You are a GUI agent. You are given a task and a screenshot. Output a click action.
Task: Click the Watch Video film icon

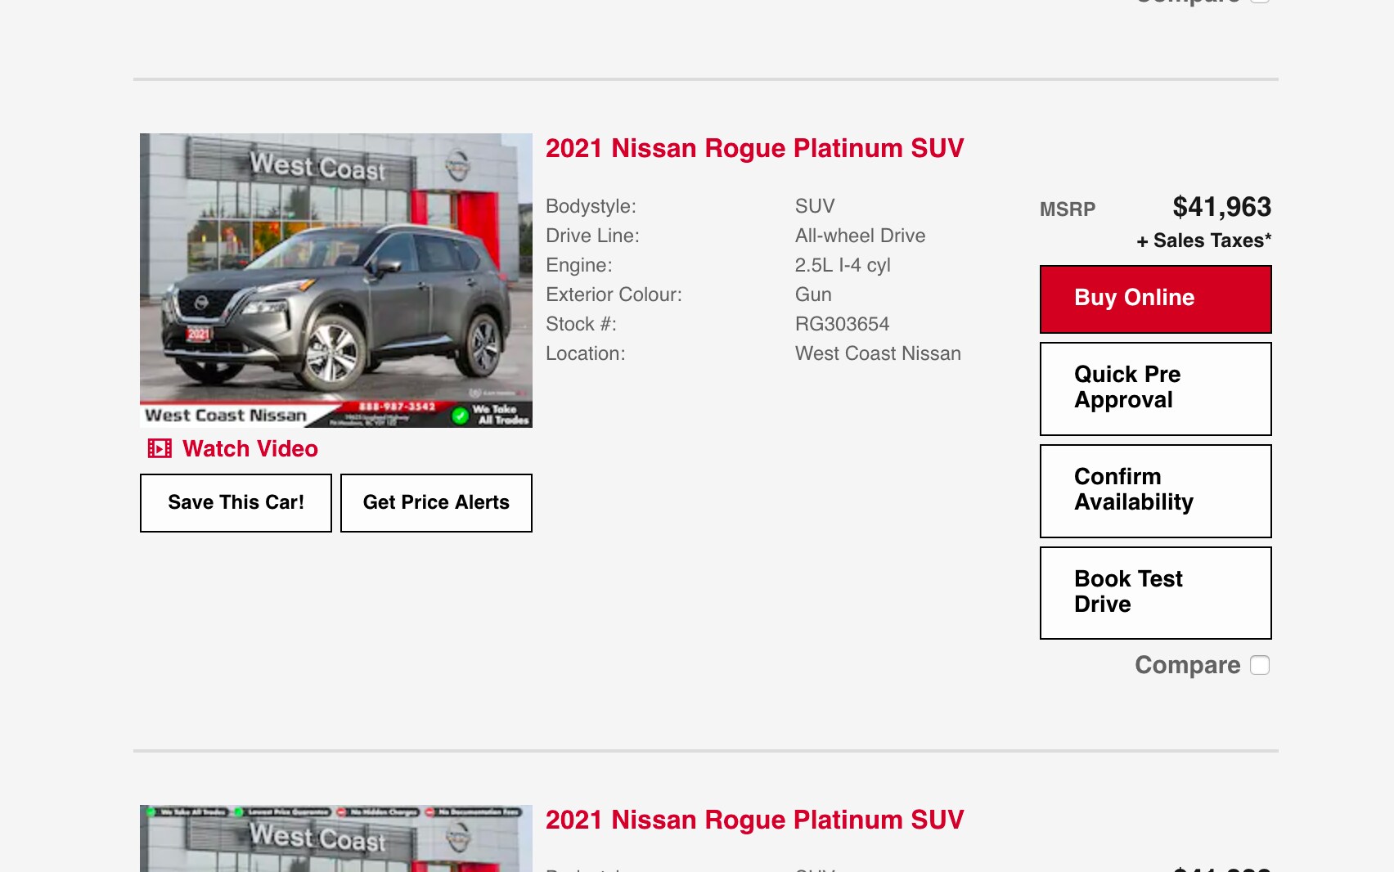160,448
